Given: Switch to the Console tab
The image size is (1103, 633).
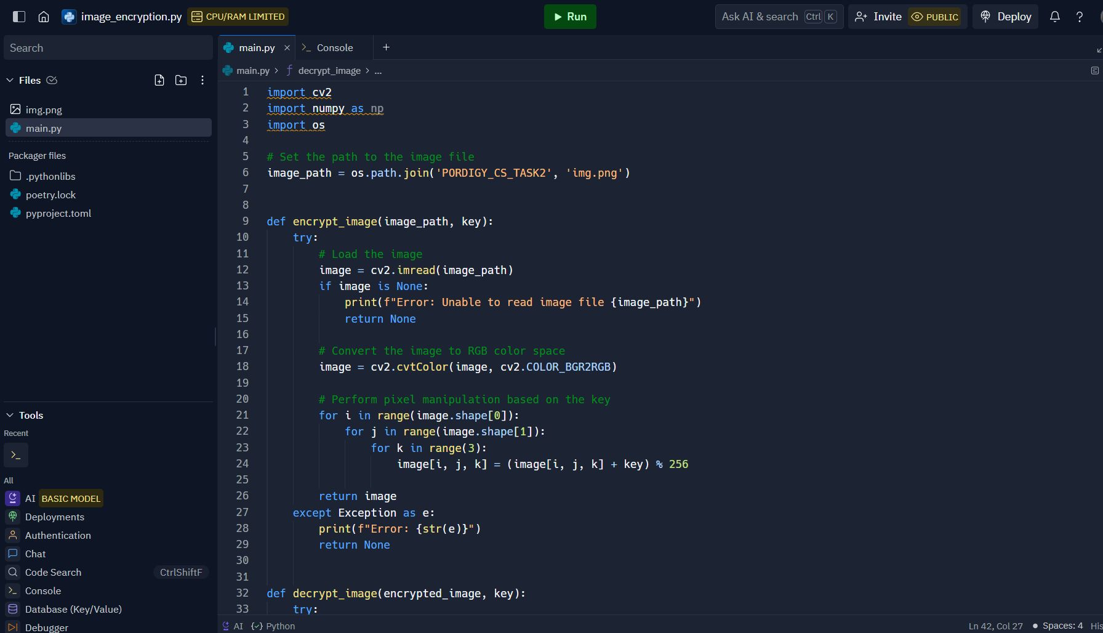Looking at the screenshot, I should (334, 47).
